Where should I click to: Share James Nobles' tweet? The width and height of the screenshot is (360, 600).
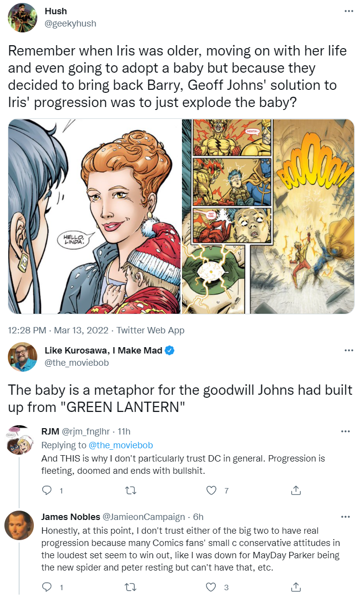click(x=296, y=587)
